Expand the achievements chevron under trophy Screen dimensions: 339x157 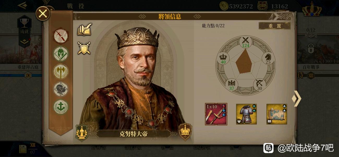click(24, 42)
